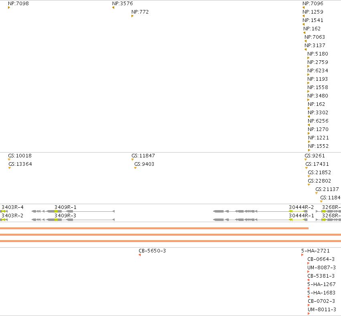Click the UM-8087-3 insertion label
The width and height of the screenshot is (341, 316).
(321, 267)
